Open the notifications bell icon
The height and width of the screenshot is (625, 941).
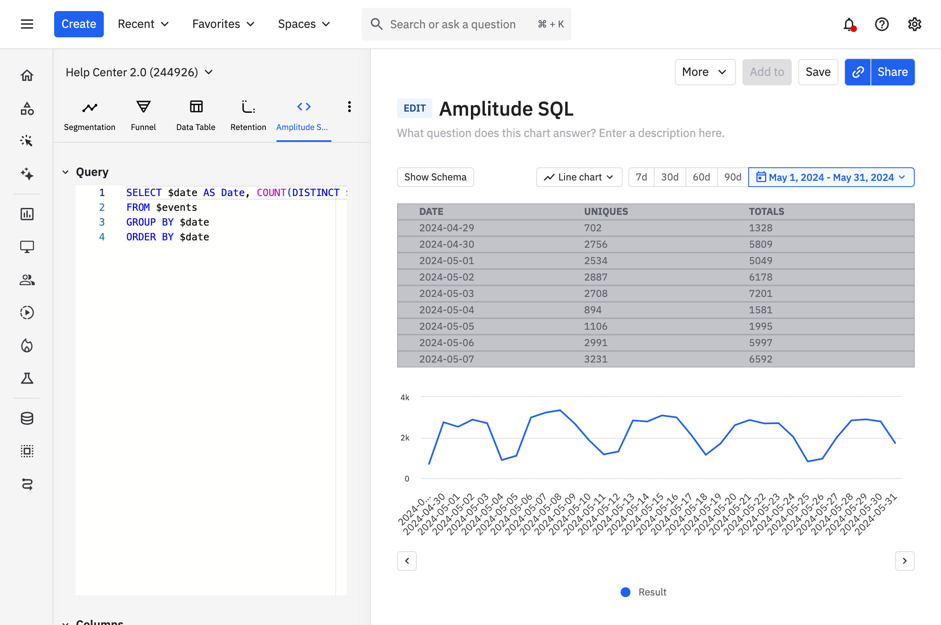(x=849, y=25)
